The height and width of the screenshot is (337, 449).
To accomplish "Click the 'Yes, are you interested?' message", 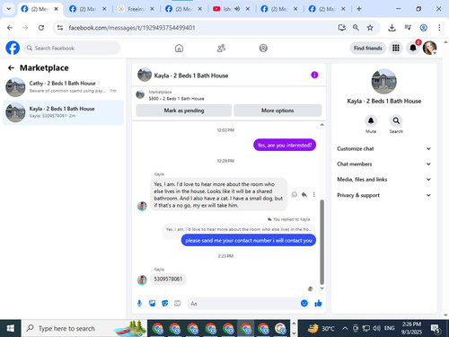I will coord(285,145).
